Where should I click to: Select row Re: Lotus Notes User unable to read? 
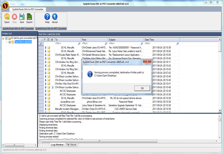tap(109, 51)
